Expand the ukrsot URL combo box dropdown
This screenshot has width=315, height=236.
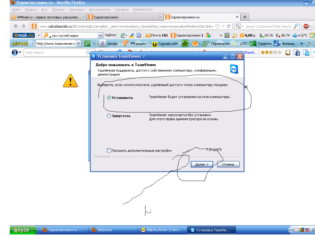tap(78, 43)
